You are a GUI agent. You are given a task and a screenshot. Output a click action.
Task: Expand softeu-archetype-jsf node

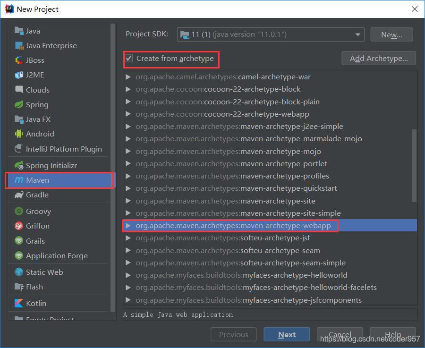(128, 238)
